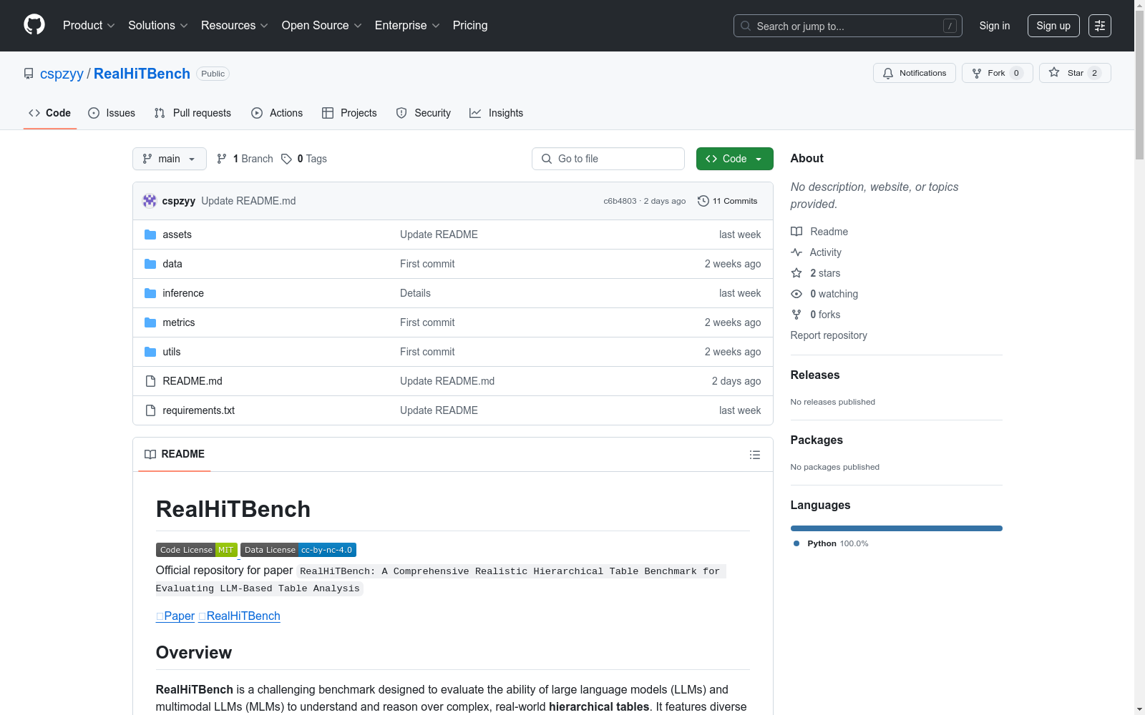Click the bell icon in Notifications button
The height and width of the screenshot is (715, 1145).
pyautogui.click(x=888, y=73)
